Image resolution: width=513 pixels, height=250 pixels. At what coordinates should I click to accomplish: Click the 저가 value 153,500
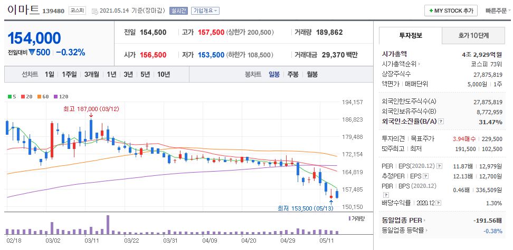(x=211, y=55)
